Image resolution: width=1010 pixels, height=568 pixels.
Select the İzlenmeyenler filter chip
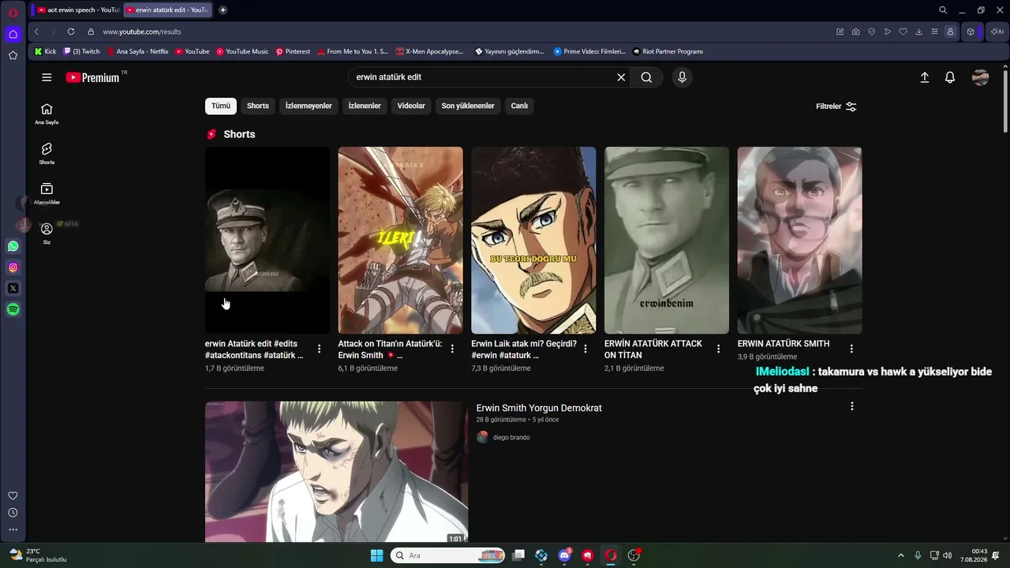pyautogui.click(x=309, y=106)
